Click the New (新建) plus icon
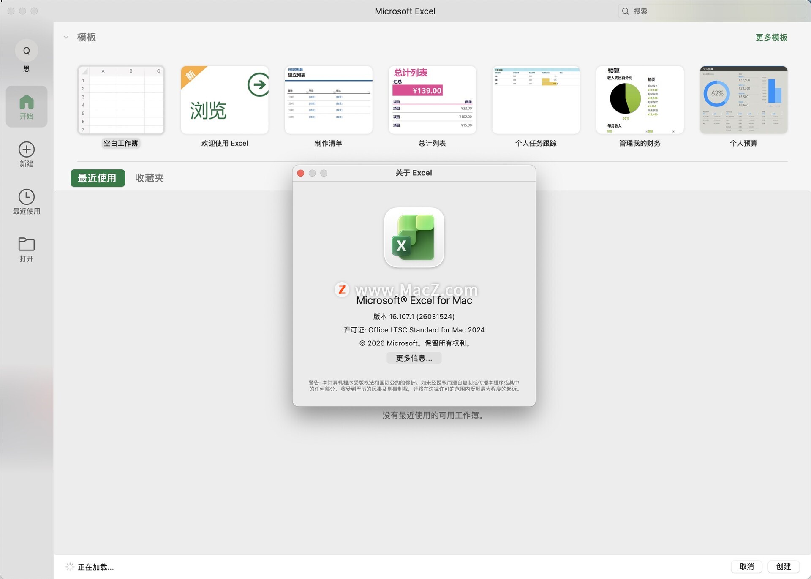 click(x=26, y=150)
